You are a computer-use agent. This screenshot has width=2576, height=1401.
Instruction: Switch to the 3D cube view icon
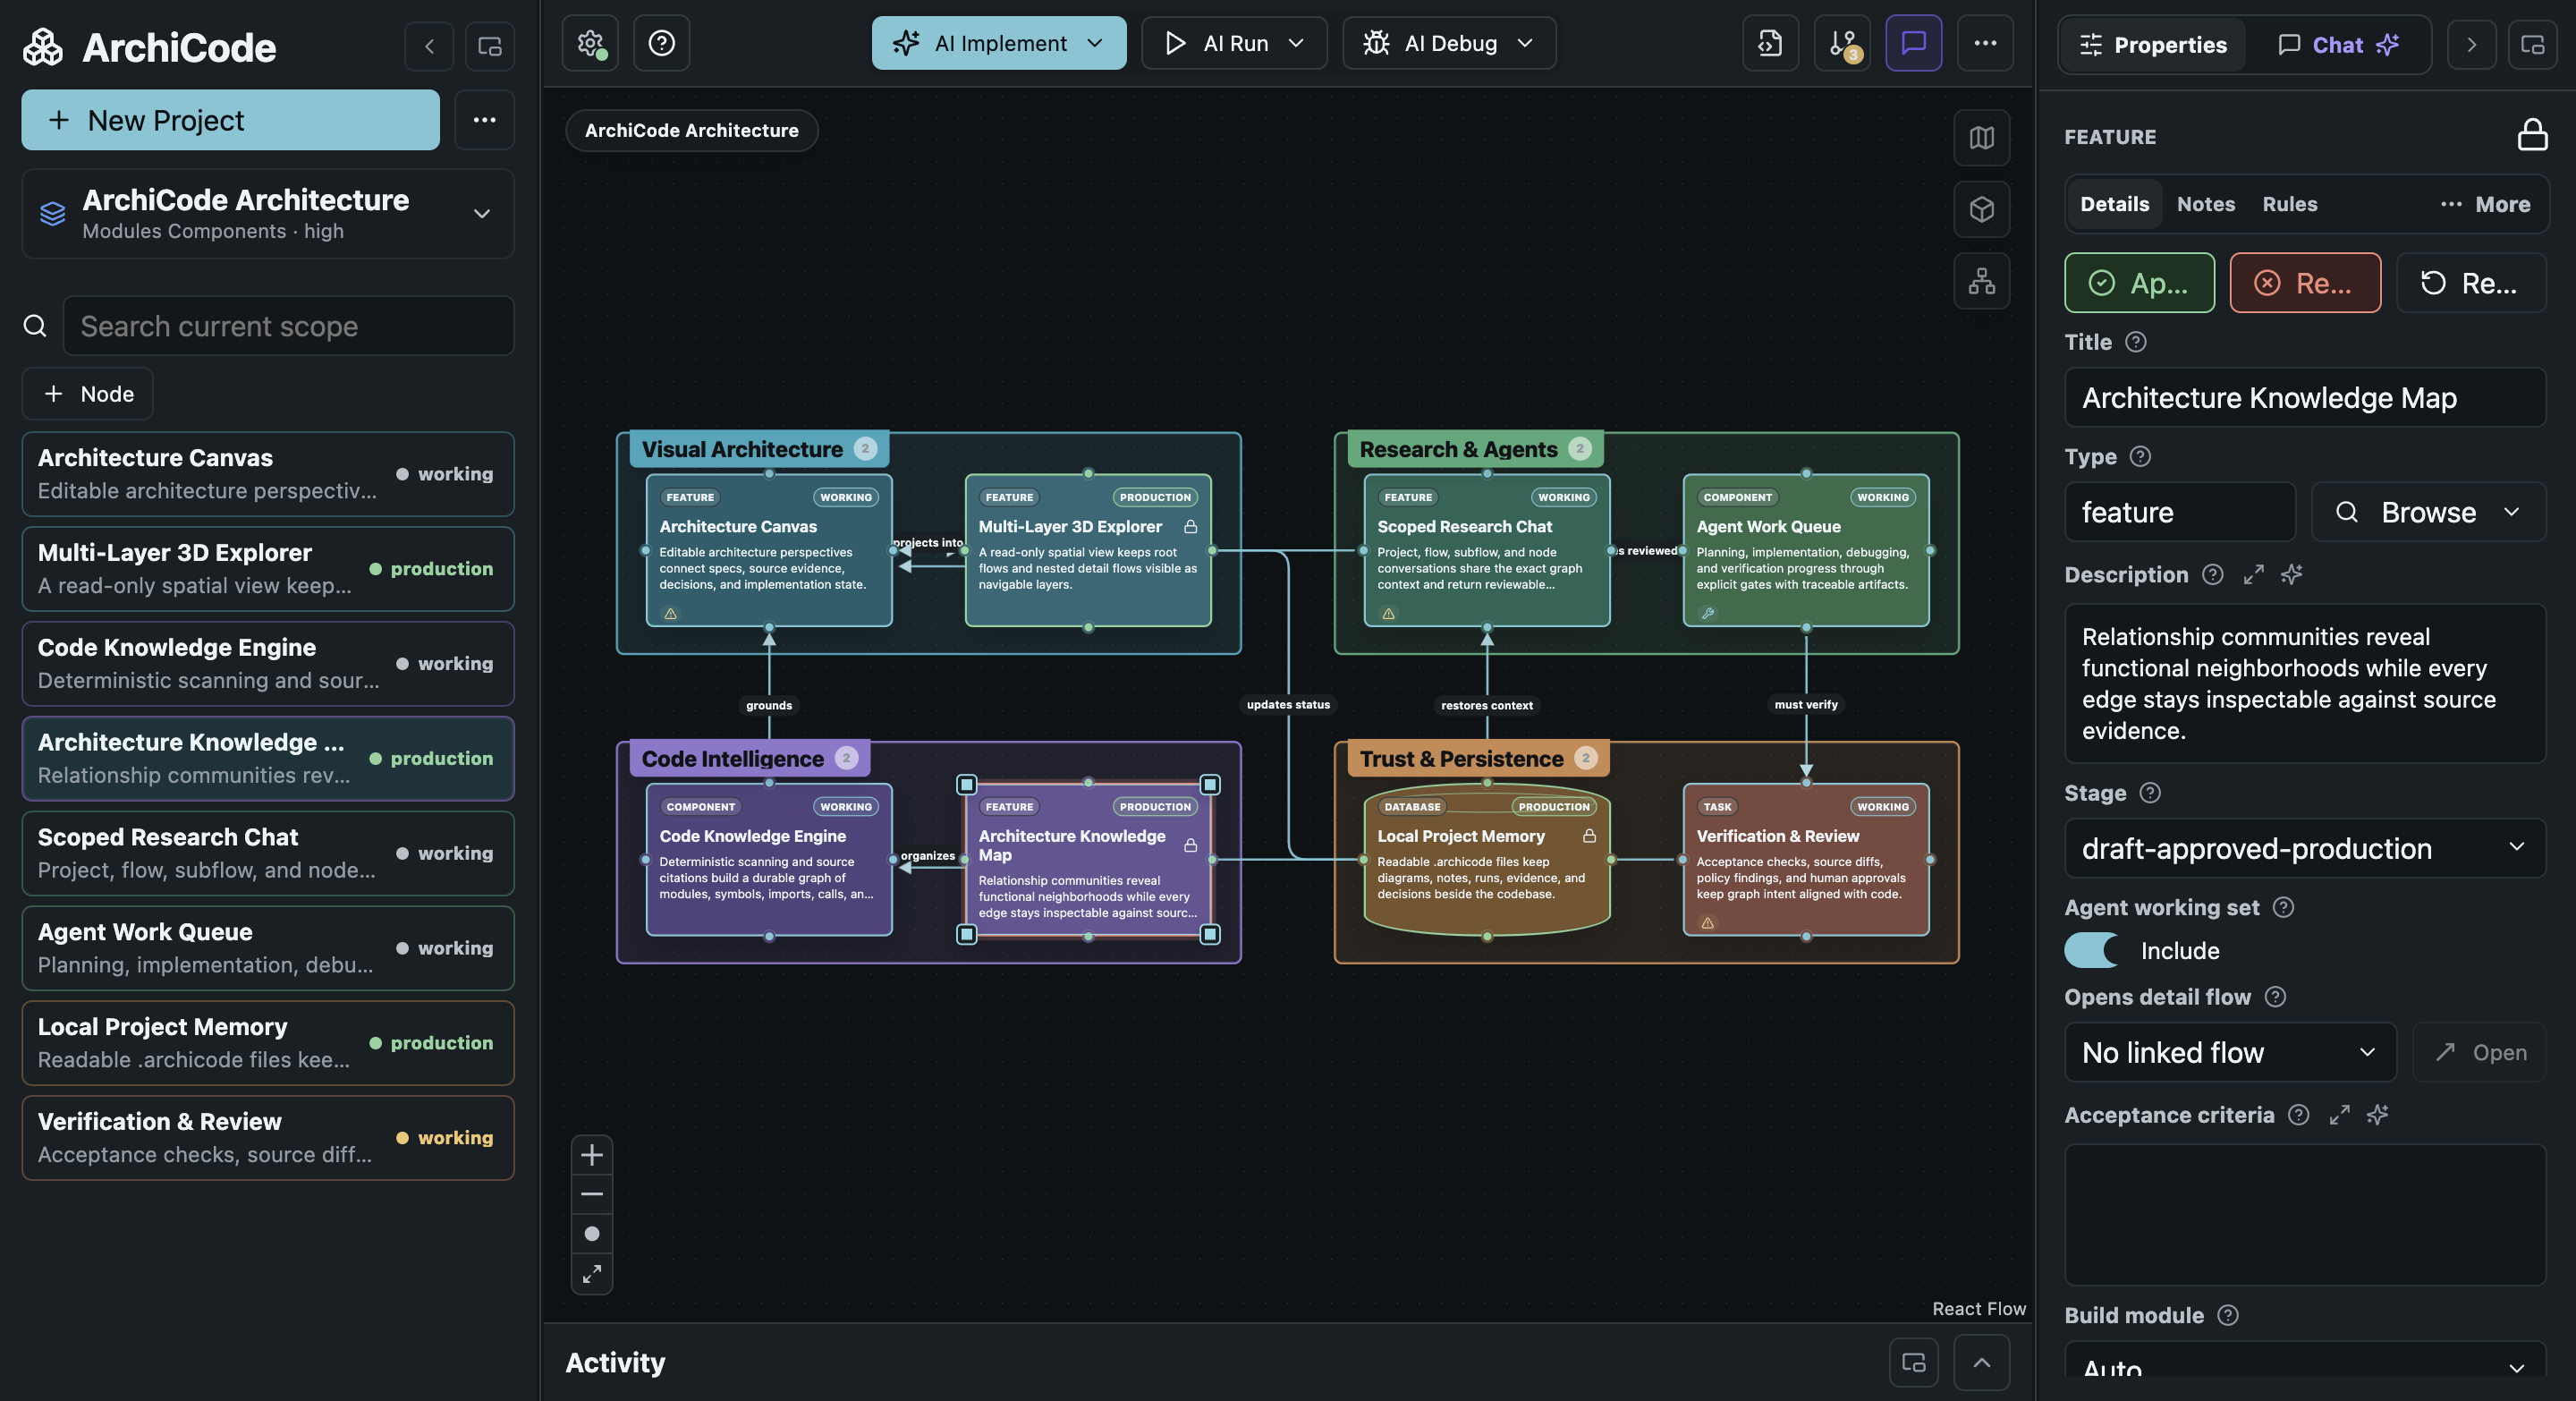(x=1981, y=209)
